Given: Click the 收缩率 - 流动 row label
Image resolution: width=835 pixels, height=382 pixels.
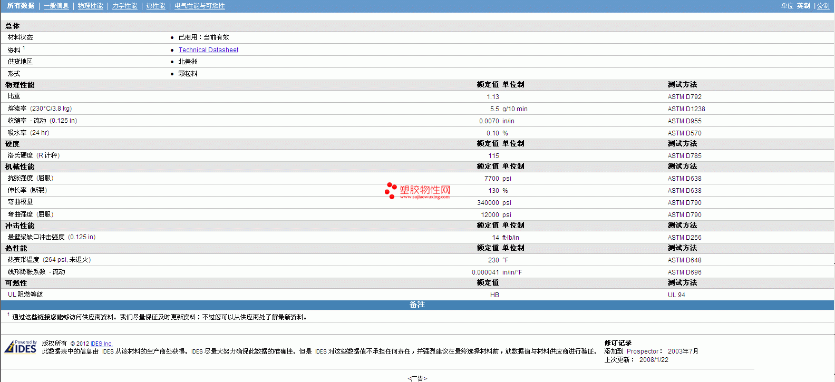Looking at the screenshot, I should (x=42, y=121).
